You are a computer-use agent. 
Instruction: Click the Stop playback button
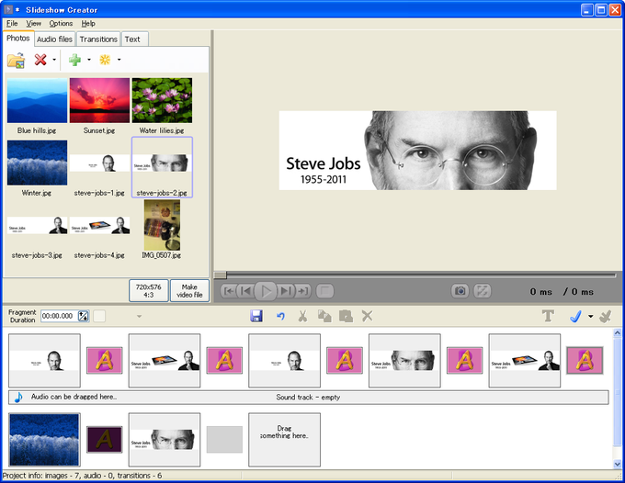pyautogui.click(x=324, y=291)
